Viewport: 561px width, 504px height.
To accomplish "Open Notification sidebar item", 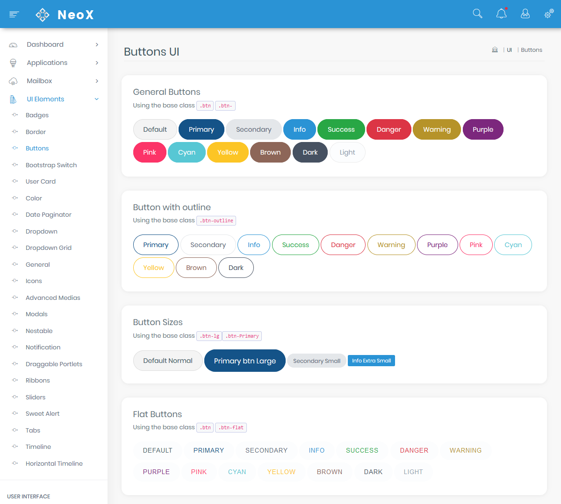I will pos(43,348).
